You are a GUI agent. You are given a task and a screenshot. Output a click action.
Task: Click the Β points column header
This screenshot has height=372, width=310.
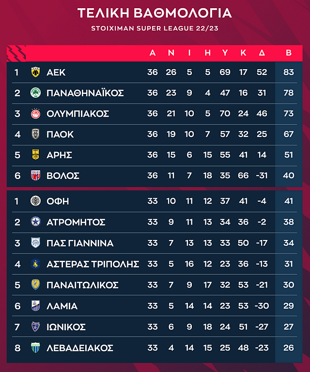pyautogui.click(x=289, y=53)
